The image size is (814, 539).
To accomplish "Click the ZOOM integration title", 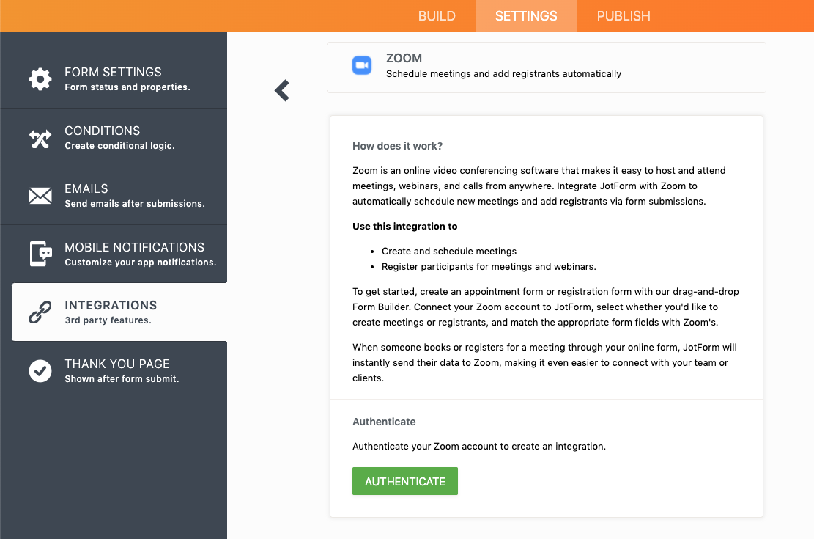I will (x=404, y=58).
